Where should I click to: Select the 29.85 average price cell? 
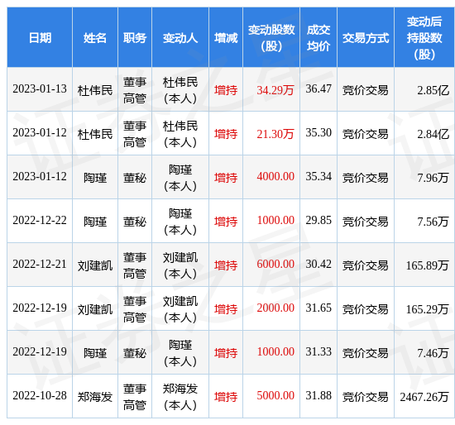point(318,221)
